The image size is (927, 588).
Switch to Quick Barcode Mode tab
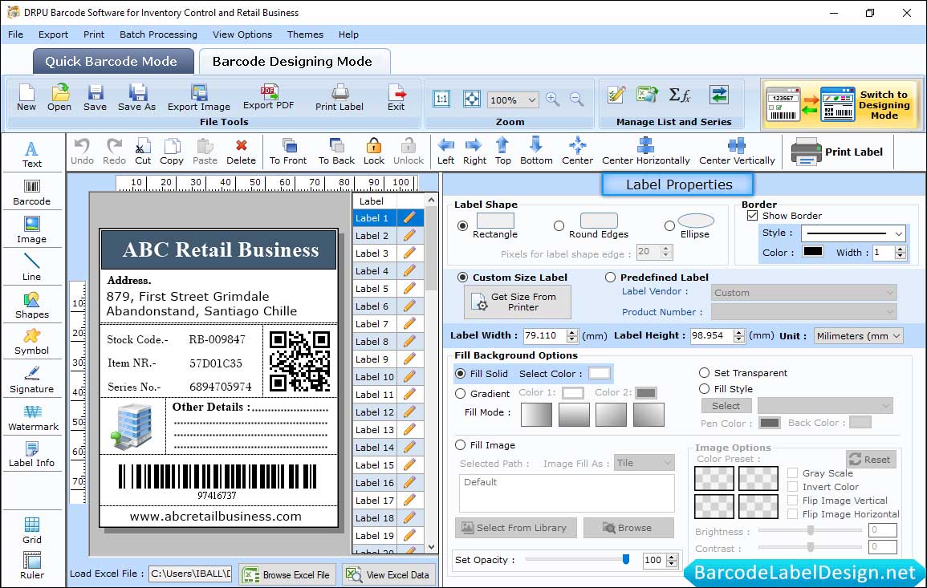(x=113, y=62)
